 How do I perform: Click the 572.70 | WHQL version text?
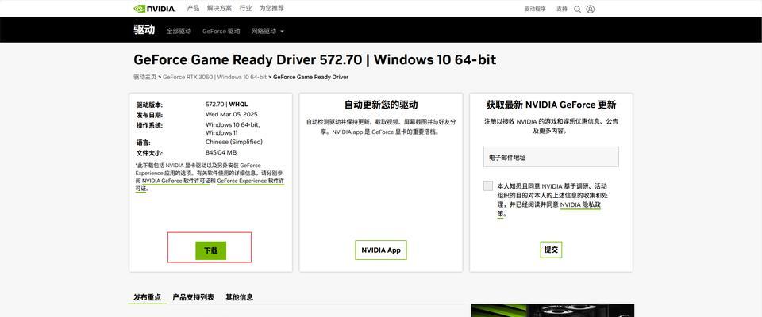[226, 104]
